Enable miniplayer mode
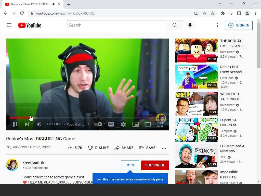Image resolution: width=261 pixels, height=196 pixels. click(x=136, y=124)
